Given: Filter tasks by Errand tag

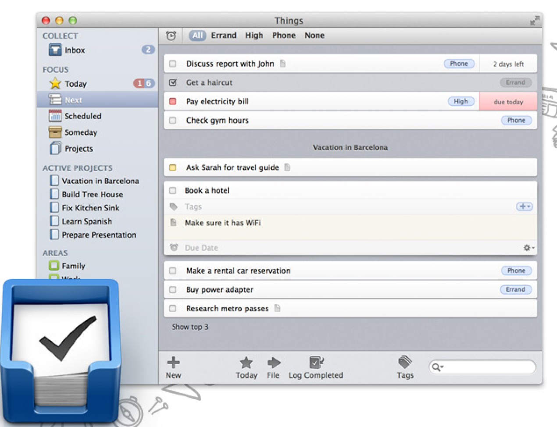Looking at the screenshot, I should [224, 36].
